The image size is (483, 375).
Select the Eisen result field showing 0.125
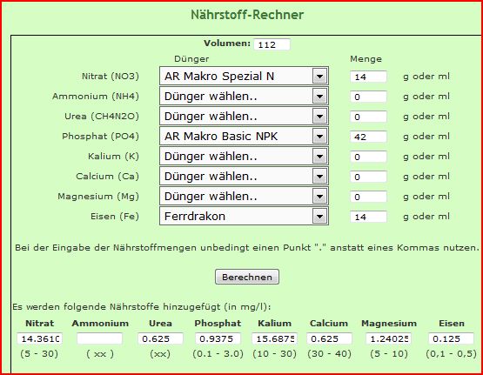(452, 338)
